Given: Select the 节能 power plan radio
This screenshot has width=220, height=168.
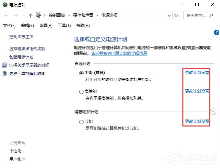Looking at the screenshot, I should pyautogui.click(x=82, y=122).
